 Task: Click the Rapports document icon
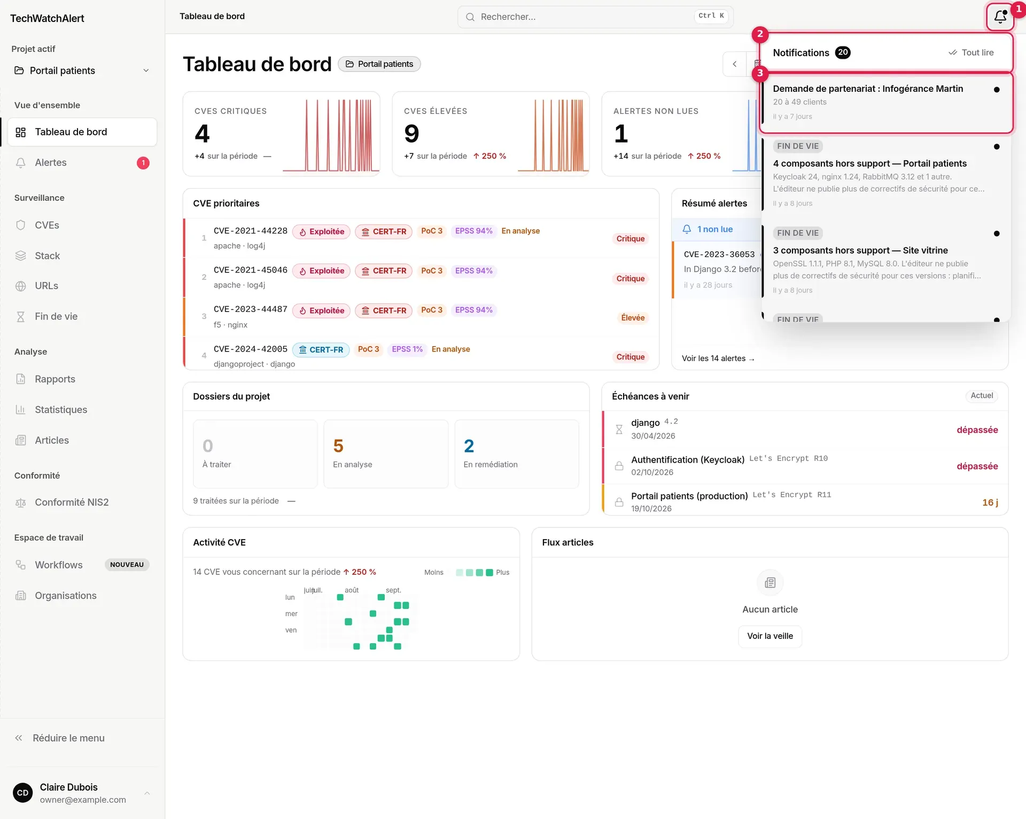click(21, 379)
